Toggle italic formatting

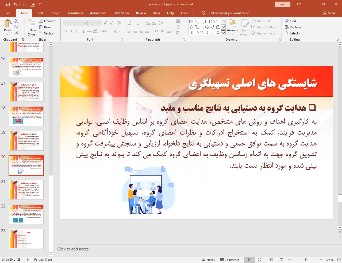pos(71,31)
